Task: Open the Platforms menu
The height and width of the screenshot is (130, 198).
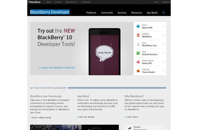Action: click(91, 13)
